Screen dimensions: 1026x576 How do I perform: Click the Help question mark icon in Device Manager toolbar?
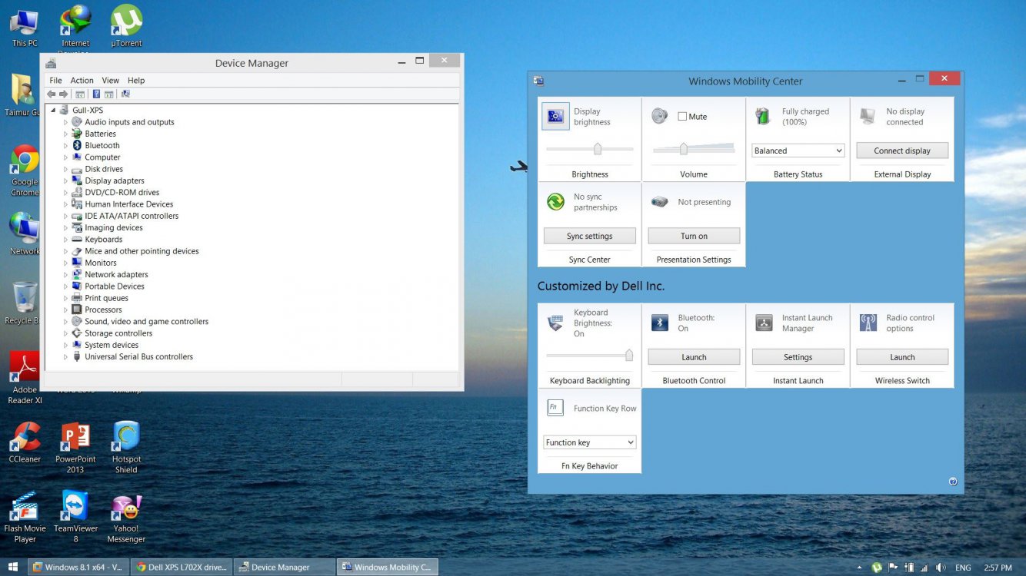pos(96,94)
